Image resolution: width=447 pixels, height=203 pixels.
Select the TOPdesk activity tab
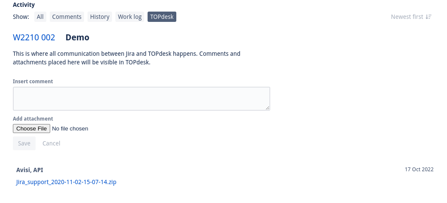pos(162,17)
